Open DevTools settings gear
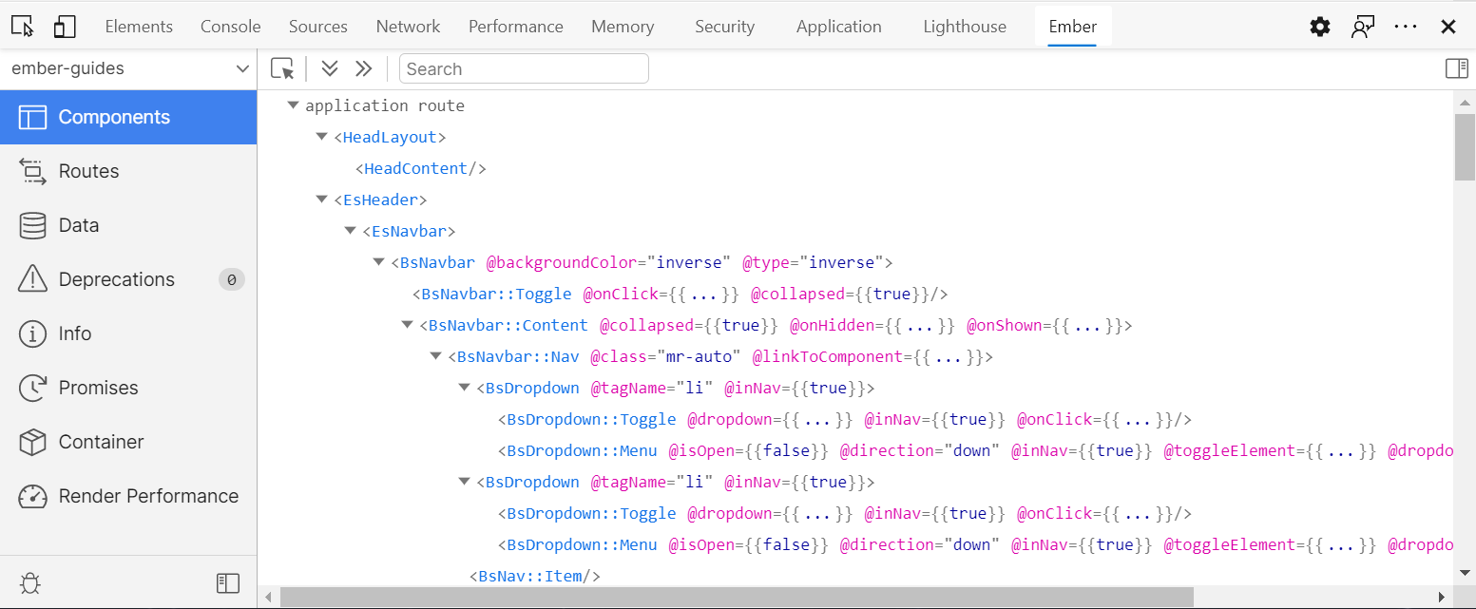 click(x=1320, y=27)
